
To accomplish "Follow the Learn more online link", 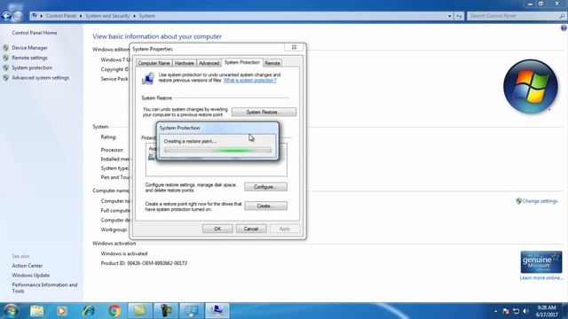I will coord(541,277).
